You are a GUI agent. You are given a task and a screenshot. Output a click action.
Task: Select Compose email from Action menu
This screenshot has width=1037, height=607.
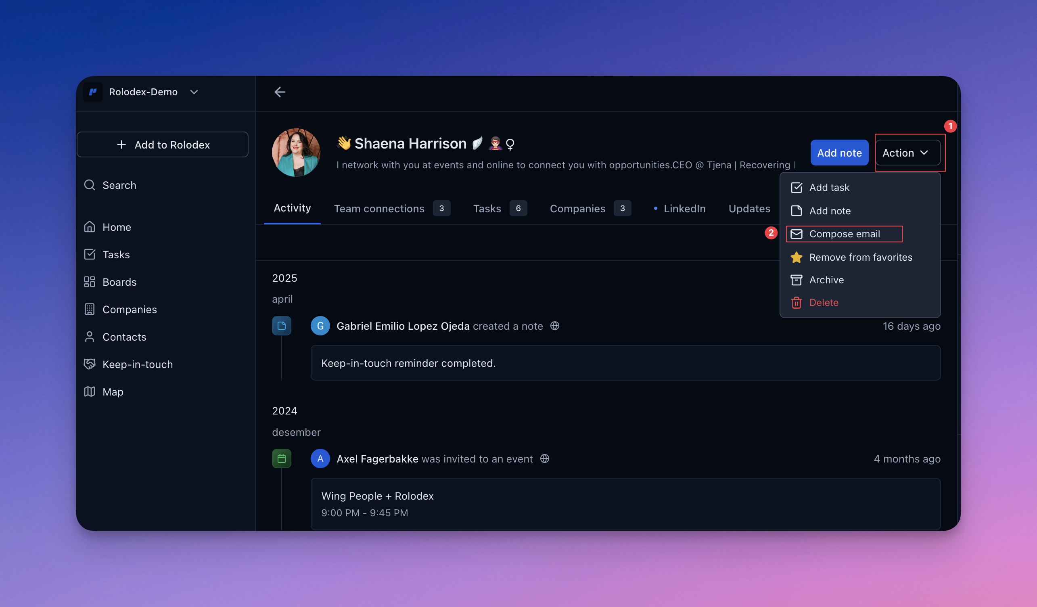(x=844, y=234)
